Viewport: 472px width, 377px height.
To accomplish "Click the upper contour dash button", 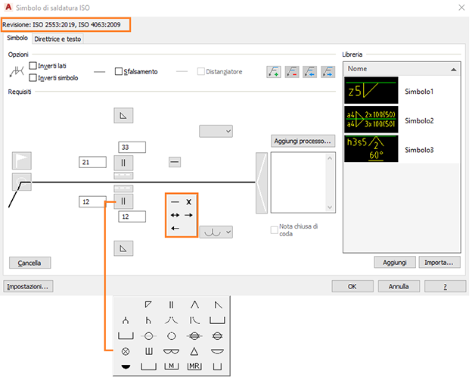I will (x=175, y=162).
